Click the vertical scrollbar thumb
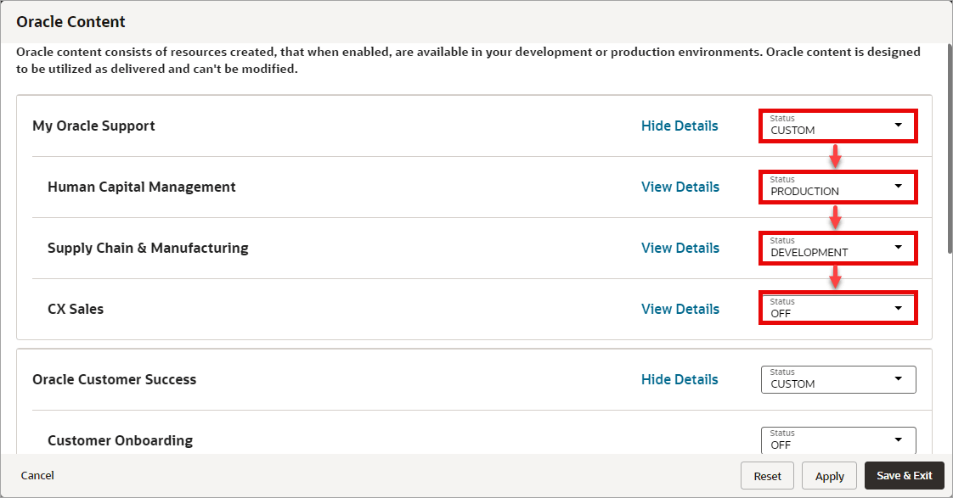 [x=950, y=148]
